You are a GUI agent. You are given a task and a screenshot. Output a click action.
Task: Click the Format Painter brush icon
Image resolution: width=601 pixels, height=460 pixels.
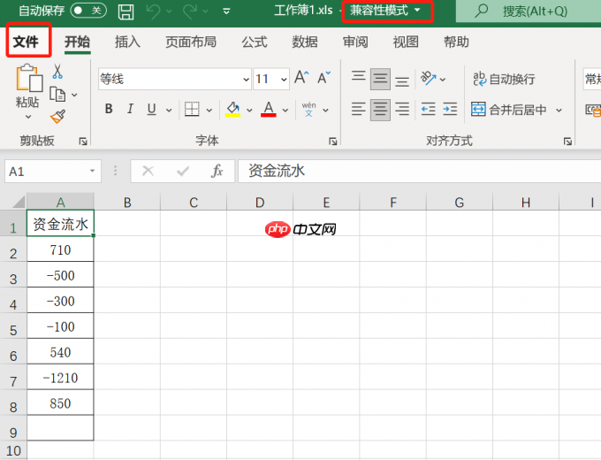click(57, 117)
